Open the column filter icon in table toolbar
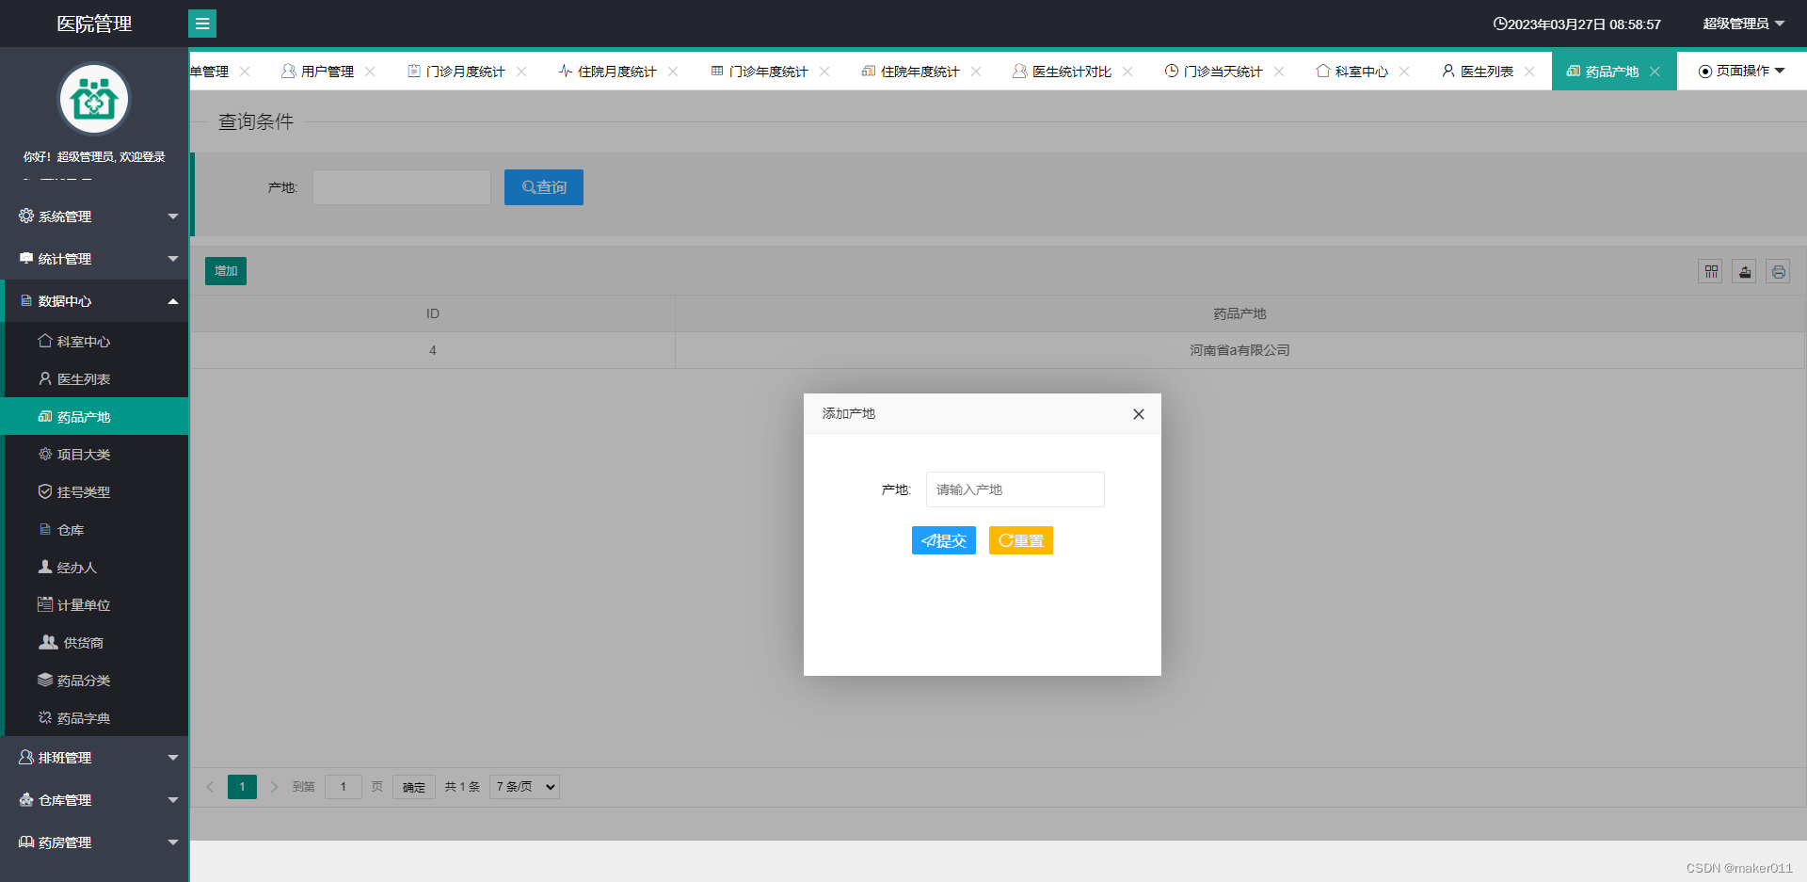Image resolution: width=1807 pixels, height=882 pixels. pos(1711,272)
